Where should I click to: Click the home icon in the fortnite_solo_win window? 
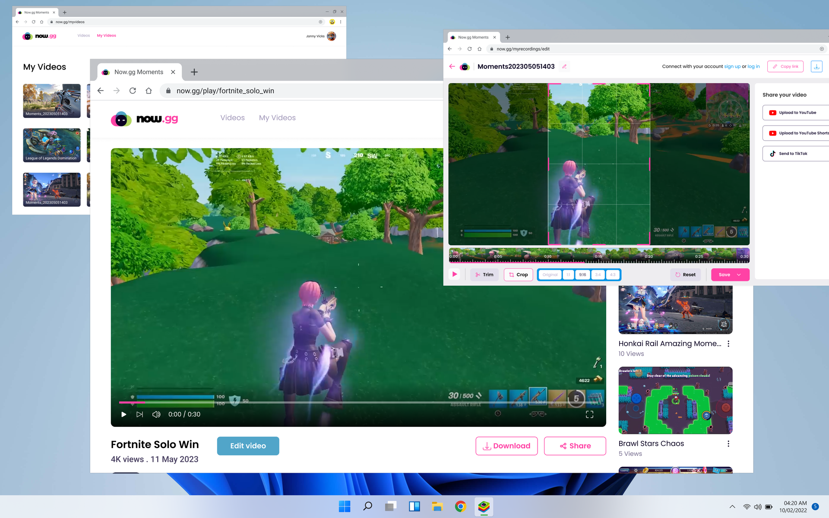tap(149, 91)
